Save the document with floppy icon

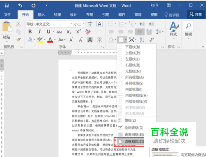tap(7, 5)
